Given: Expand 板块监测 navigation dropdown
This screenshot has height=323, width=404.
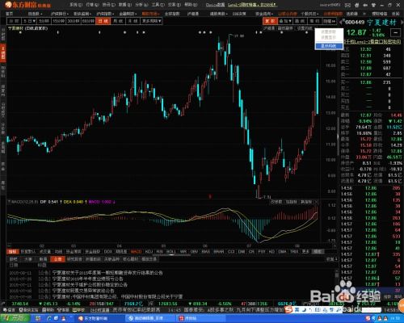Looking at the screenshot, I should [x=82, y=14].
